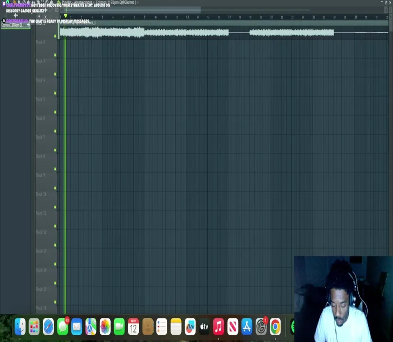Open System Settings with the red badge
Image resolution: width=393 pixels, height=342 pixels.
click(x=261, y=326)
